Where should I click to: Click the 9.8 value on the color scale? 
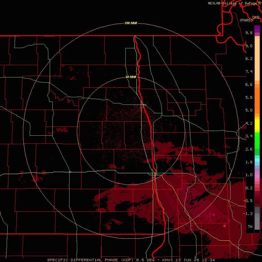[249, 33]
